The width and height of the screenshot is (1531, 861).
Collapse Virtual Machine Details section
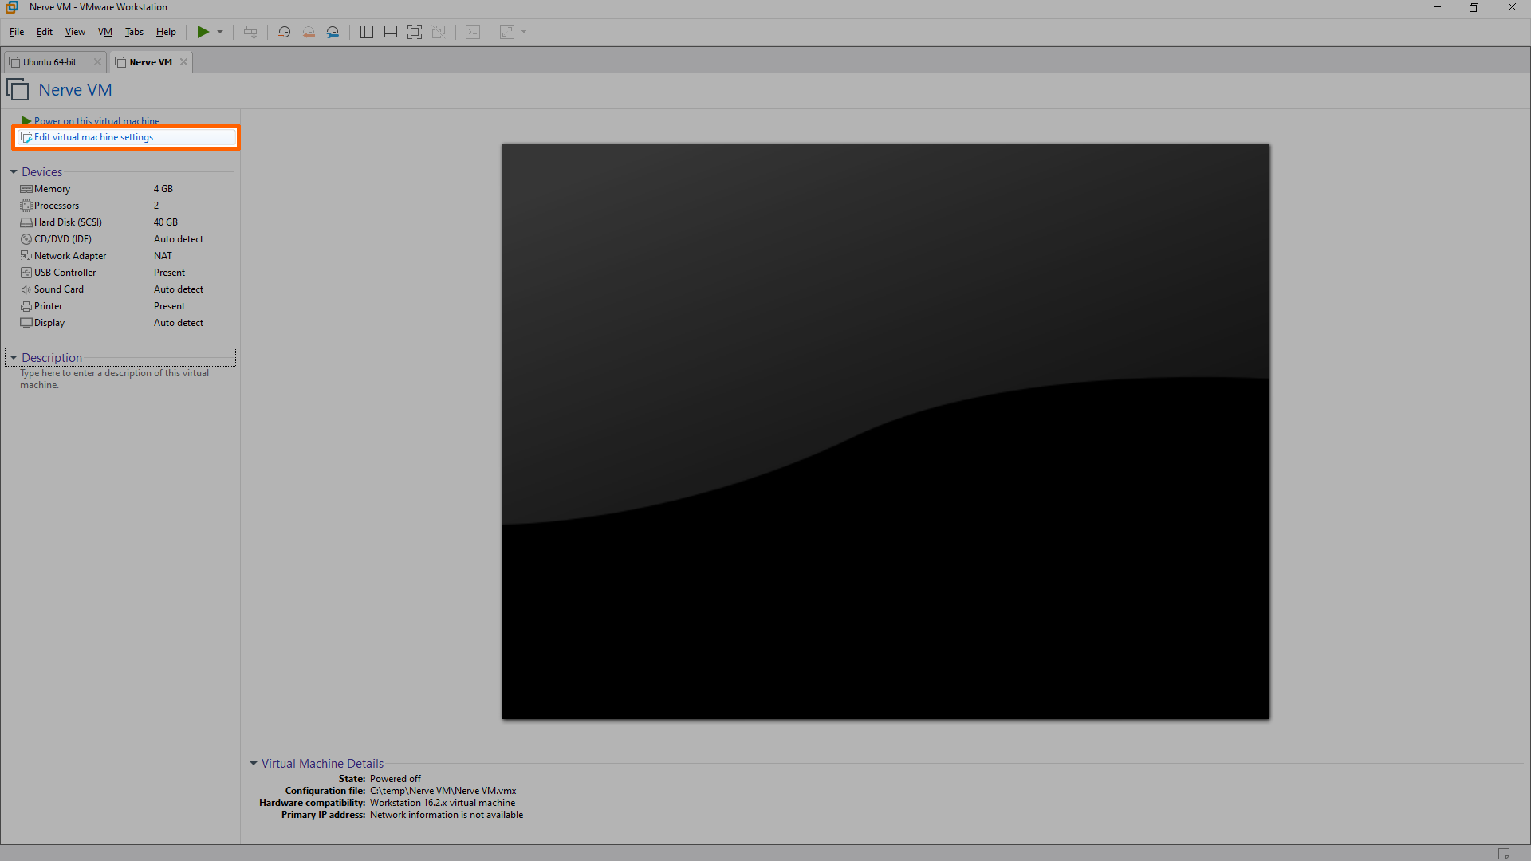[254, 764]
